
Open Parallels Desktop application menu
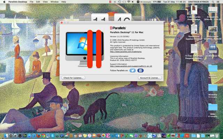pyautogui.click(x=18, y=2)
